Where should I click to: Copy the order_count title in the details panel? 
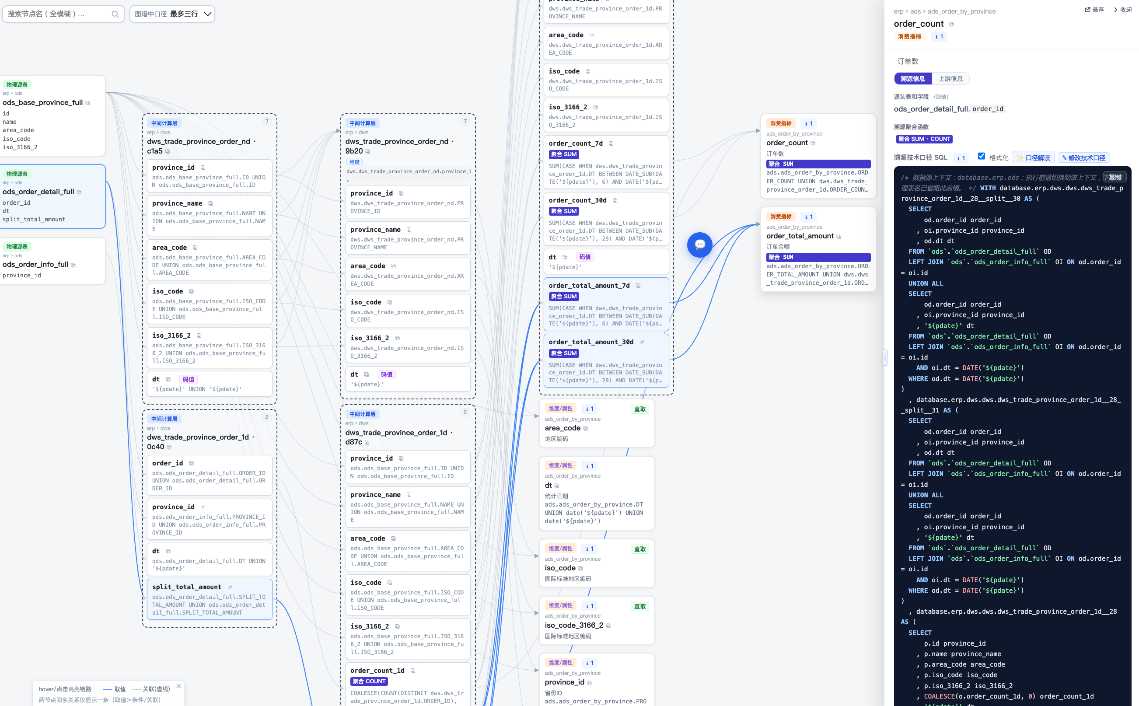click(951, 24)
